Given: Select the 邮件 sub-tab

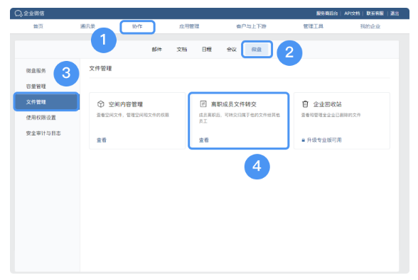Looking at the screenshot, I should (156, 49).
